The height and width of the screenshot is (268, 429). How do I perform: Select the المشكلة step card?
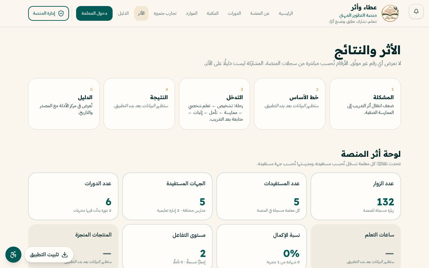click(365, 104)
